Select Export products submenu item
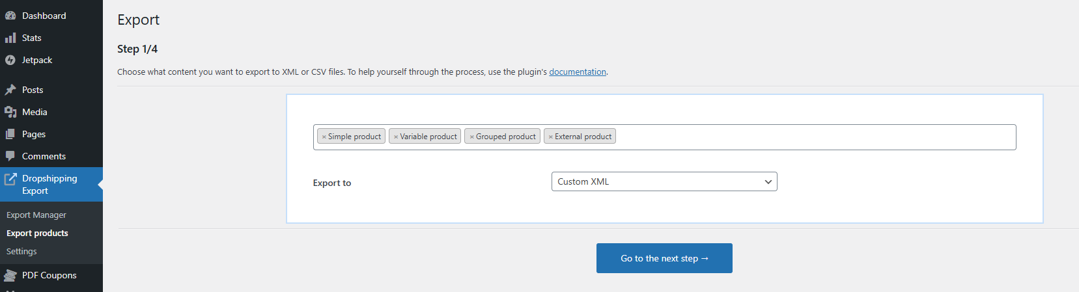The height and width of the screenshot is (292, 1079). pyautogui.click(x=37, y=233)
